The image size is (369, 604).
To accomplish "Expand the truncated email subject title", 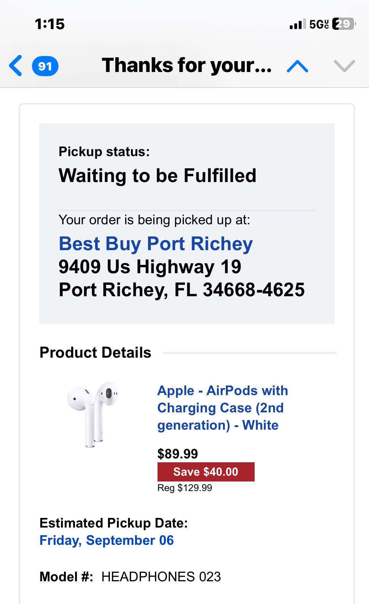I will click(x=187, y=66).
